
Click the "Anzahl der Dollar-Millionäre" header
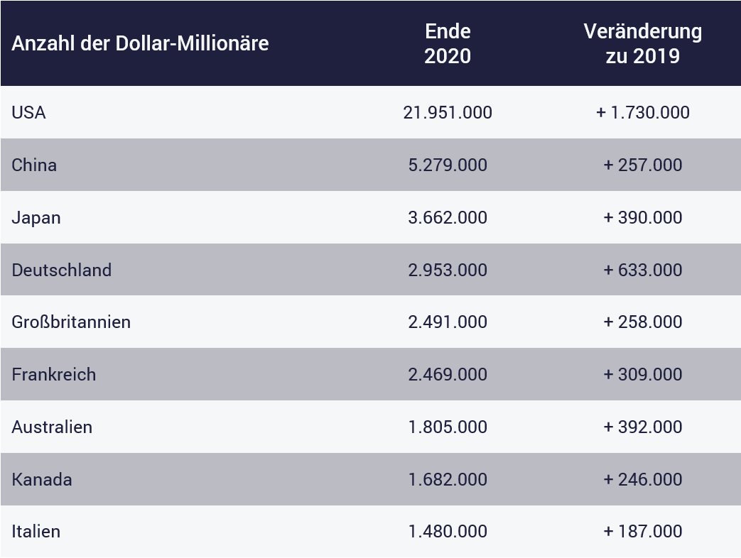coord(140,43)
